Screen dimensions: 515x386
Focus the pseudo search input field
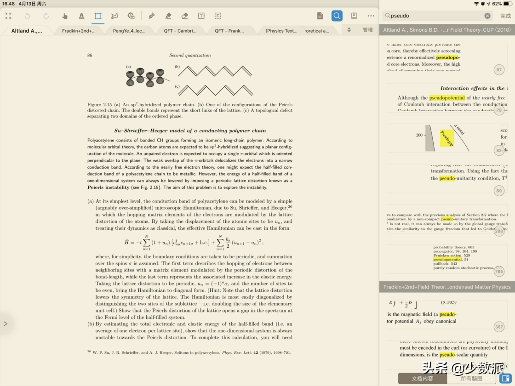(437, 16)
